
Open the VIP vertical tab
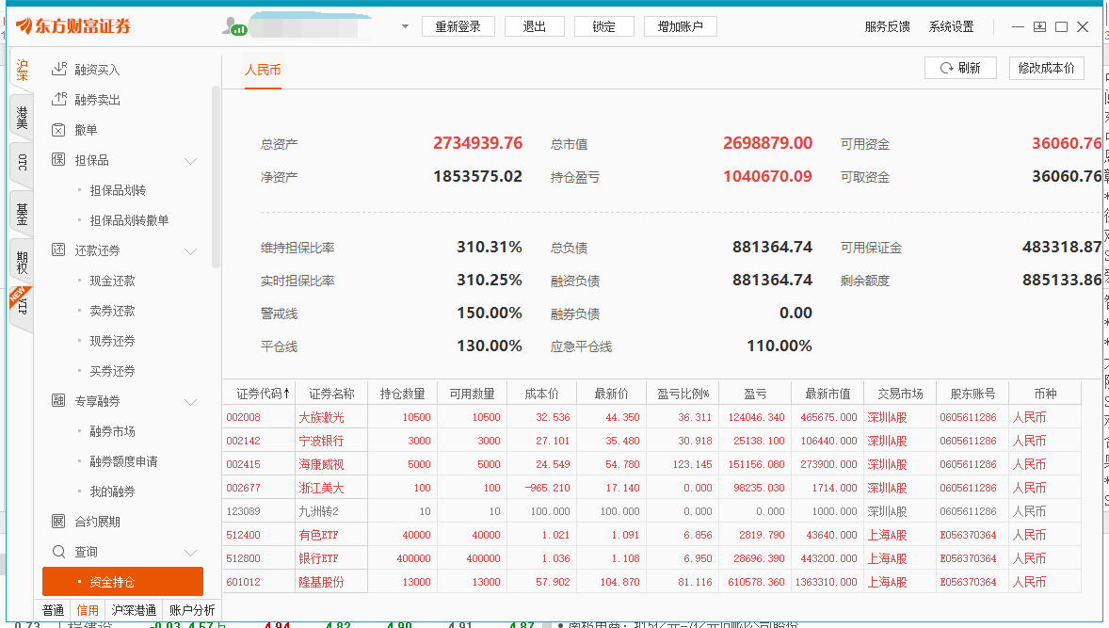click(22, 306)
